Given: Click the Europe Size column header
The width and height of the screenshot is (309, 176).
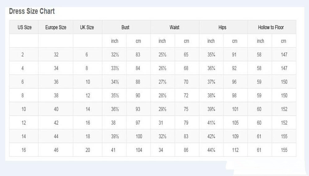Looking at the screenshot, I should click(x=56, y=27).
